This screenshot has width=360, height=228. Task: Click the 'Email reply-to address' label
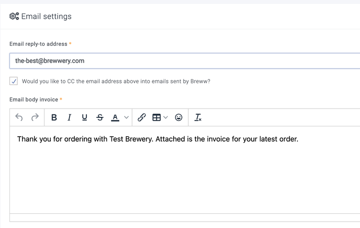click(38, 44)
